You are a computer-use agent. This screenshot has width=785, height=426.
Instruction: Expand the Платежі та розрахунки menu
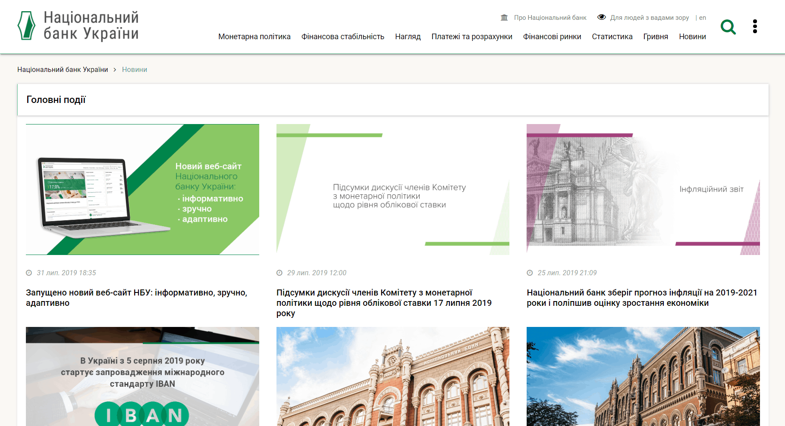(471, 37)
